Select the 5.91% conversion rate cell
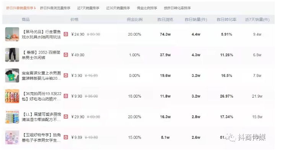 226,34
